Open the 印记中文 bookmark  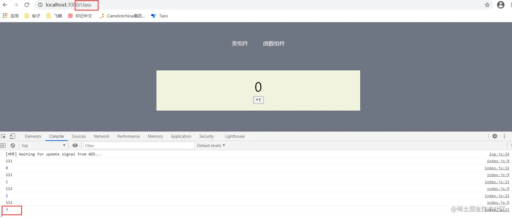point(80,16)
